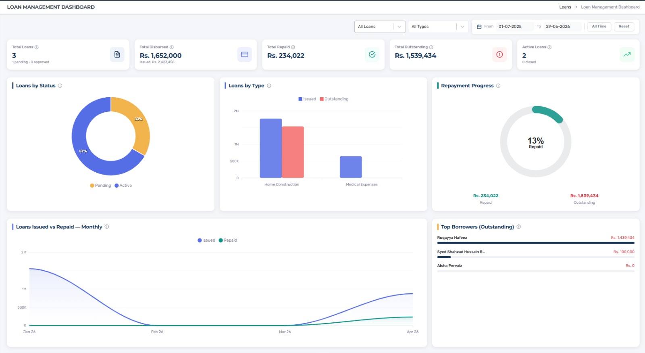
Task: Click the arrow of All Loans selector
Action: [x=399, y=27]
